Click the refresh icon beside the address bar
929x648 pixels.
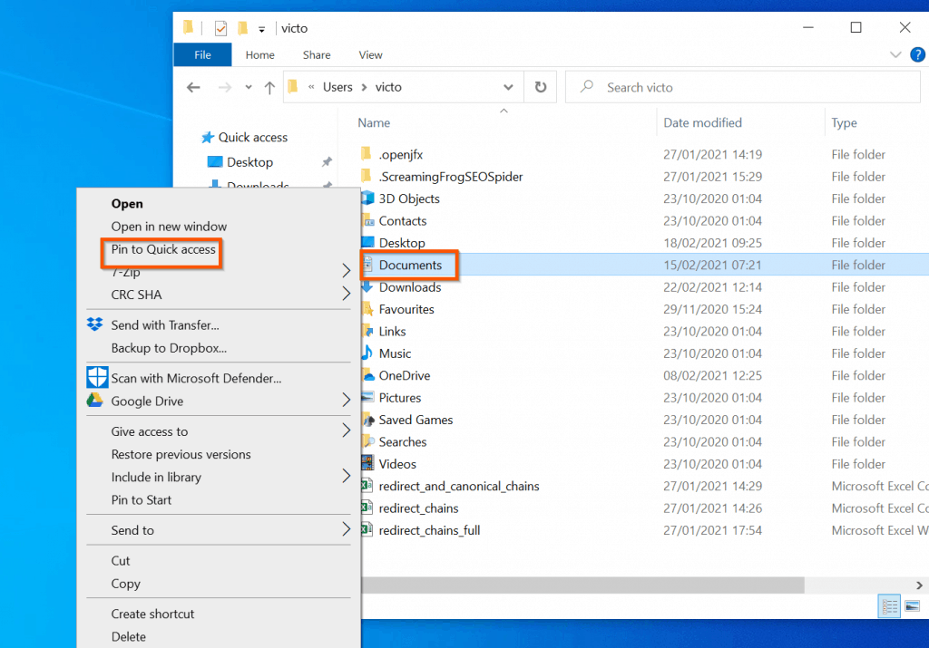pyautogui.click(x=542, y=86)
